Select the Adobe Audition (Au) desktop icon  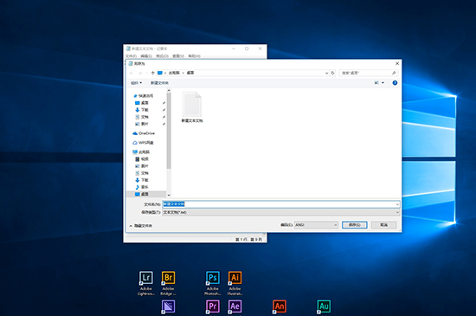[324, 306]
